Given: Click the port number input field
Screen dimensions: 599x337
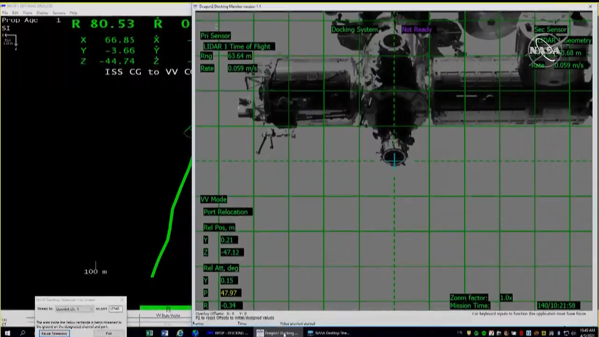Looking at the screenshot, I should pos(115,309).
